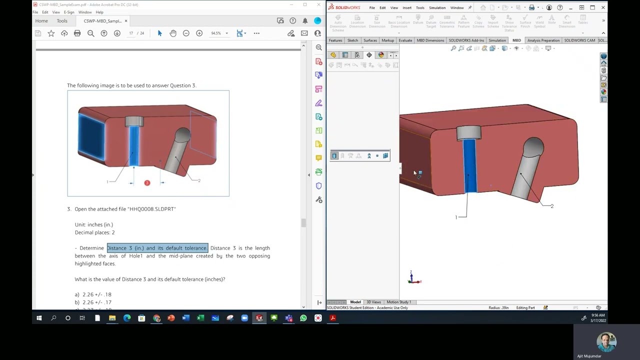Open the Analysis Preparation tab
Image resolution: width=640 pixels, height=360 pixels.
(543, 40)
